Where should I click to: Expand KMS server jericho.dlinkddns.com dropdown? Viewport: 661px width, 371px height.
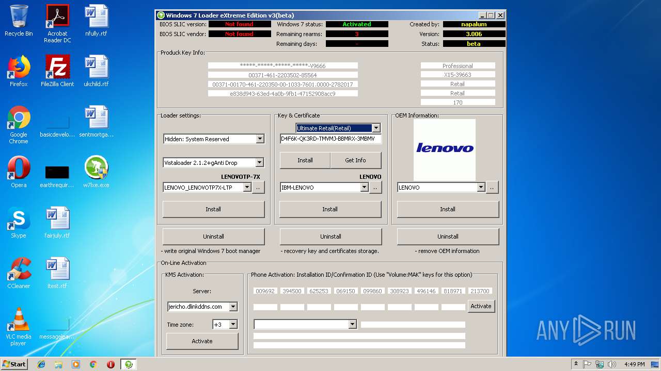click(x=233, y=307)
